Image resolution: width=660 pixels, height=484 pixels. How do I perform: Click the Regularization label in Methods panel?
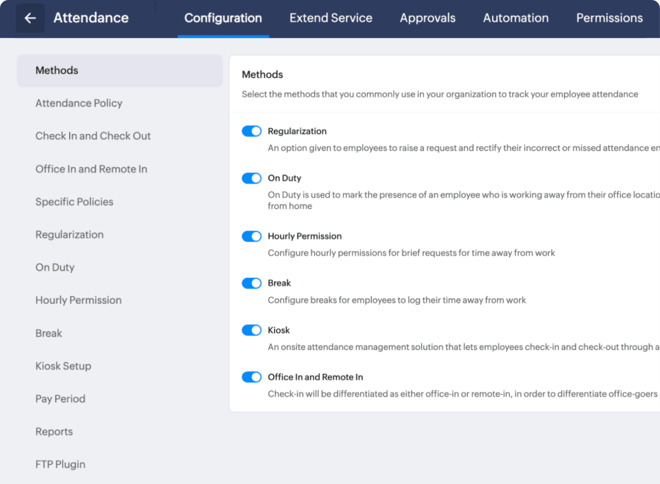click(x=297, y=131)
